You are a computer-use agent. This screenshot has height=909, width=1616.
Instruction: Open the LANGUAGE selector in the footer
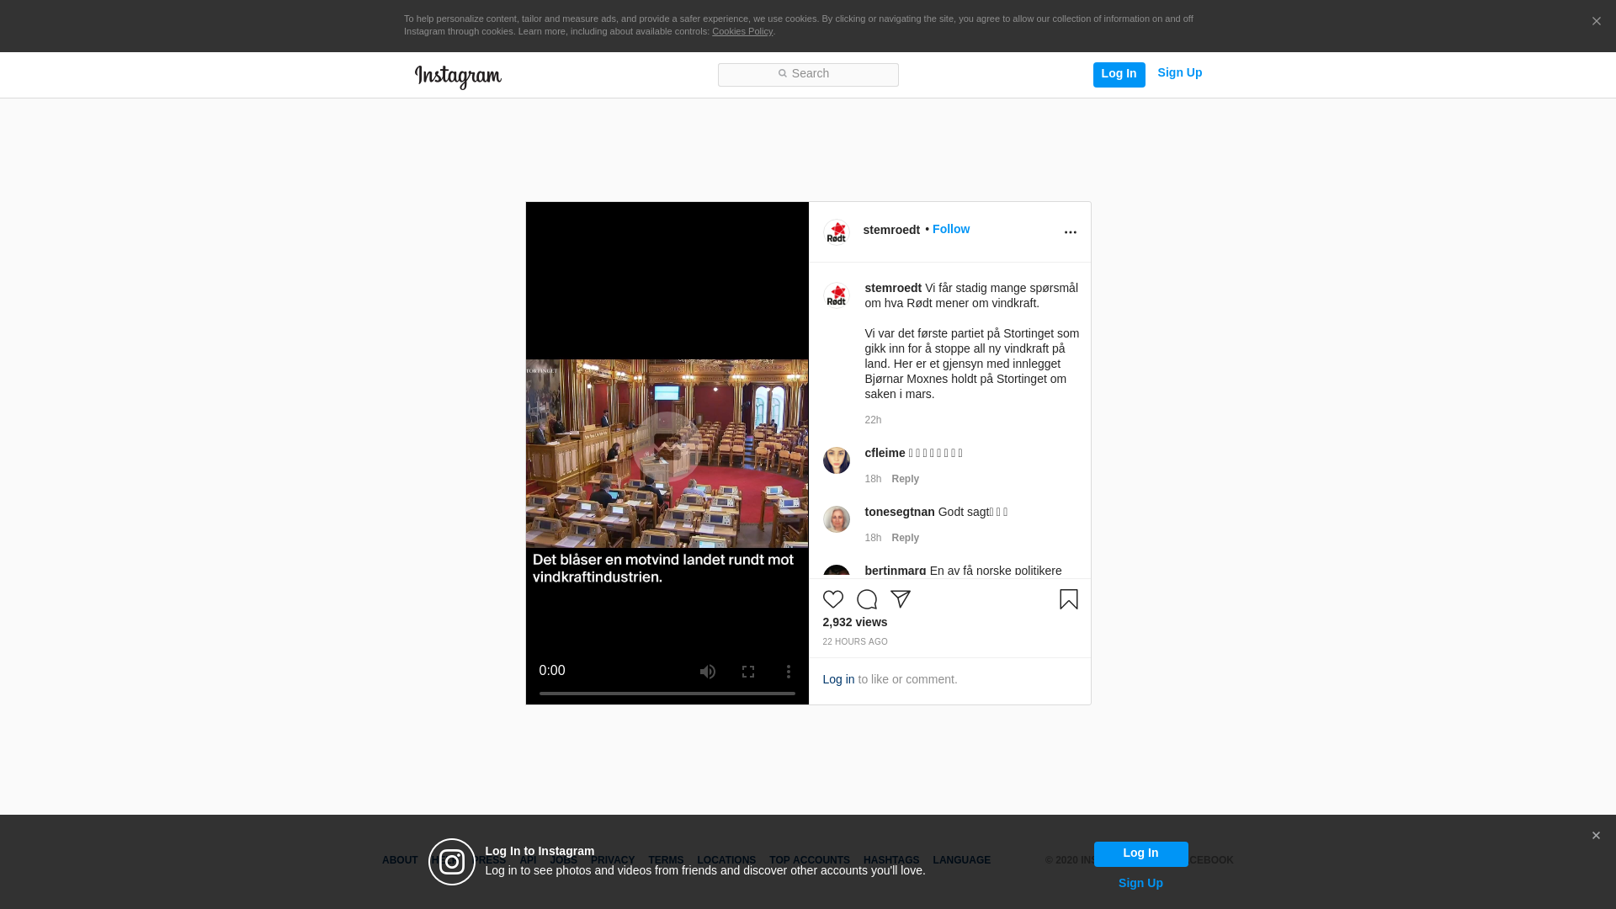(x=961, y=860)
